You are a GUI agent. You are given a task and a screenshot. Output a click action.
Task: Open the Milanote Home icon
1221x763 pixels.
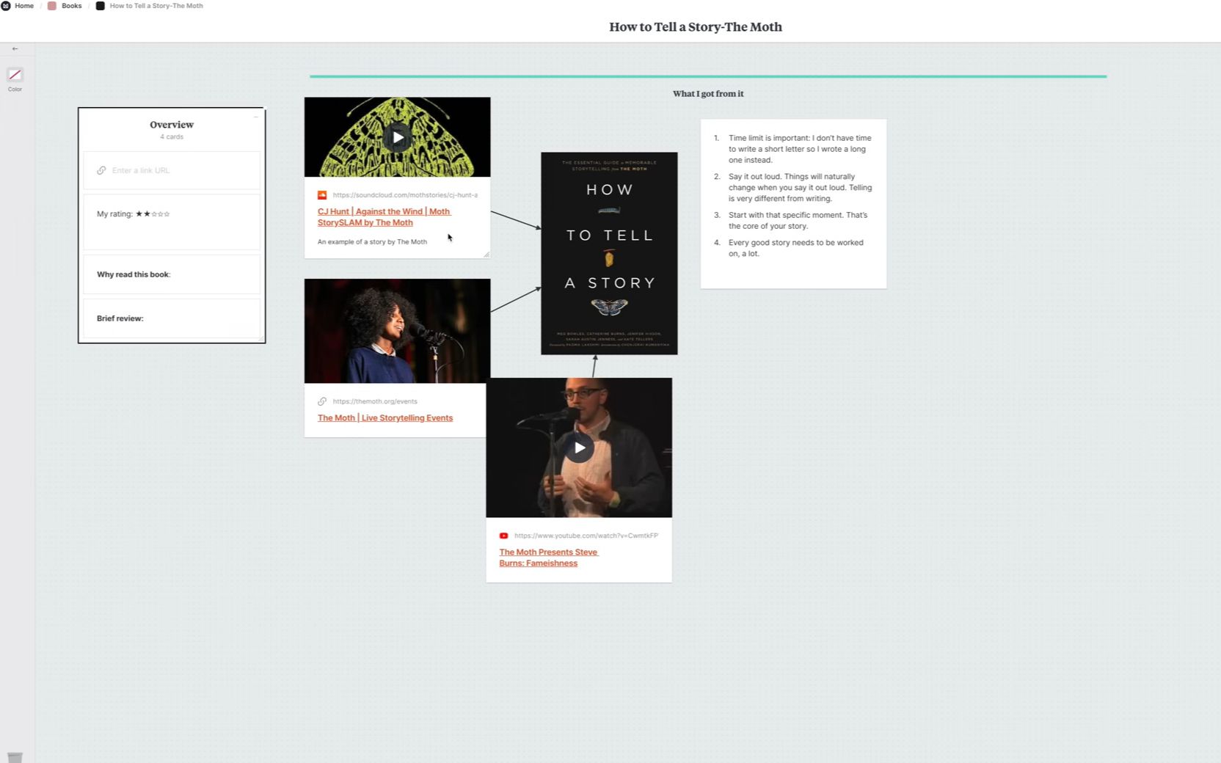6,6
